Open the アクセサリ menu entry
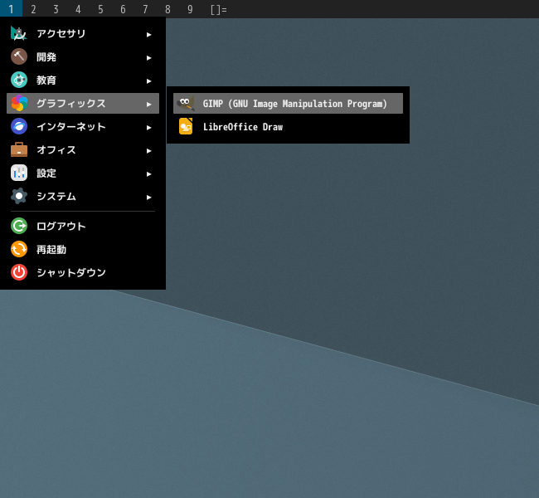Viewport: 539px width, 498px height. pos(83,33)
